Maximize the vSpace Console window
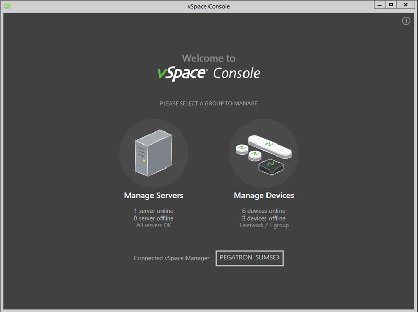 [391, 5]
